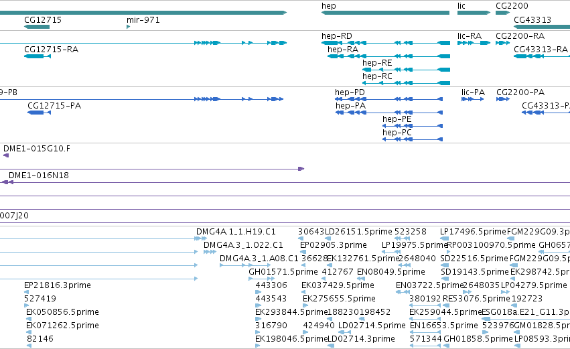This screenshot has height=349, width=570.
Task: Select transcript hep-RA label
Action: 343,50
